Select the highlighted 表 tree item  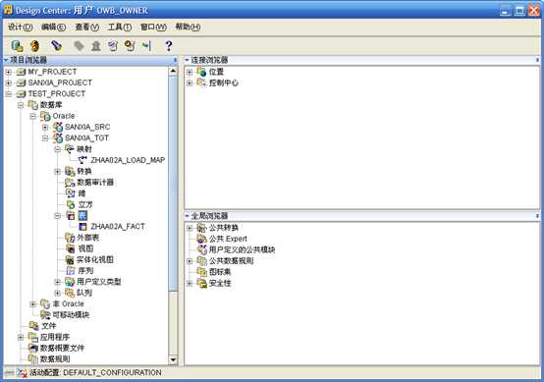click(82, 215)
